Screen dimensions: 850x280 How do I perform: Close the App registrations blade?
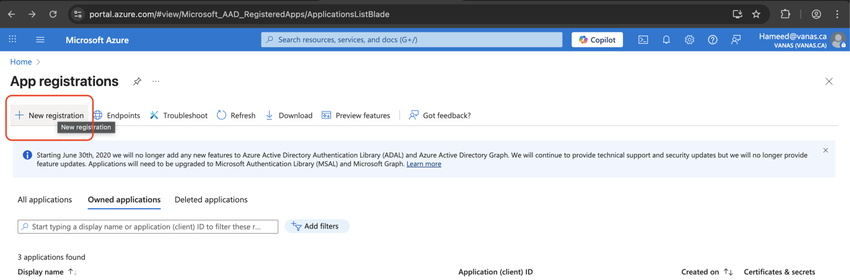(x=829, y=81)
